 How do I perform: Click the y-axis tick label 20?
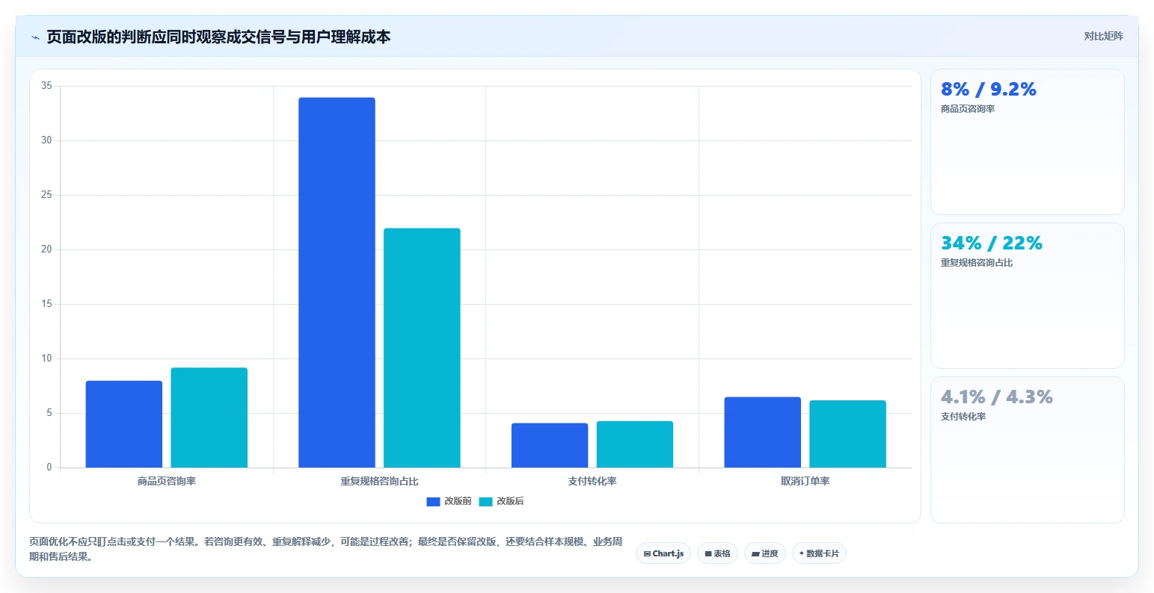point(46,249)
